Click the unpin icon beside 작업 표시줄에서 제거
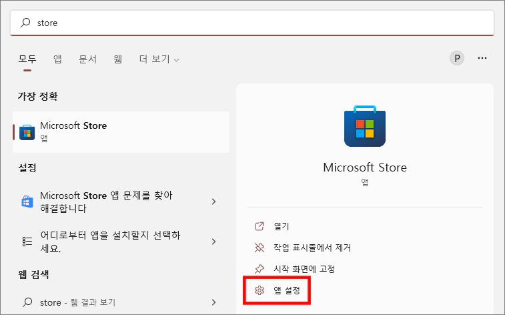Viewport: 505px width, 315px height. [x=260, y=248]
